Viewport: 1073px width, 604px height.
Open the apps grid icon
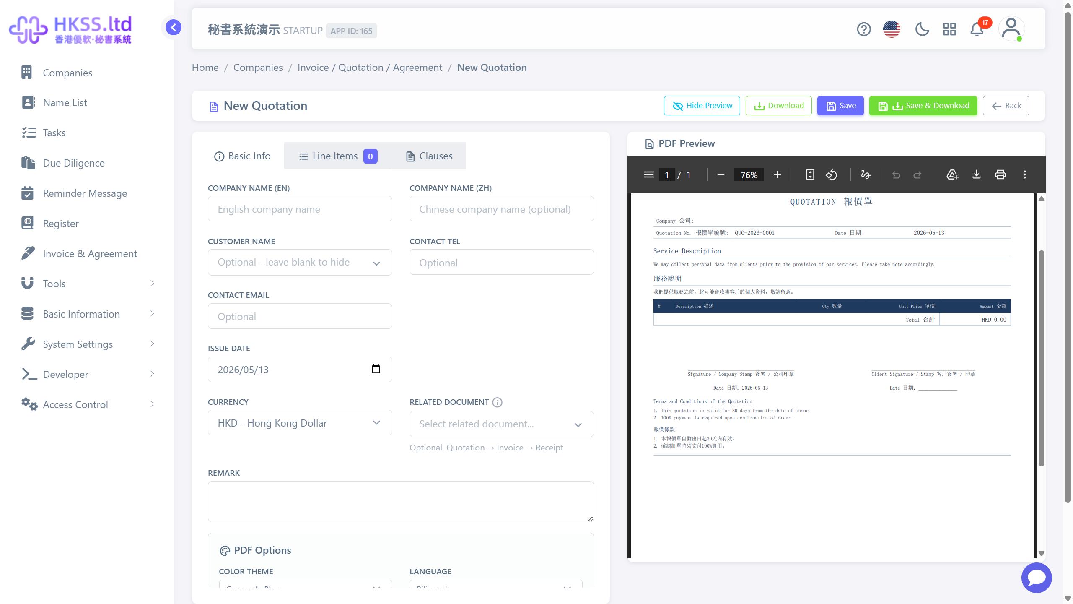pos(949,29)
